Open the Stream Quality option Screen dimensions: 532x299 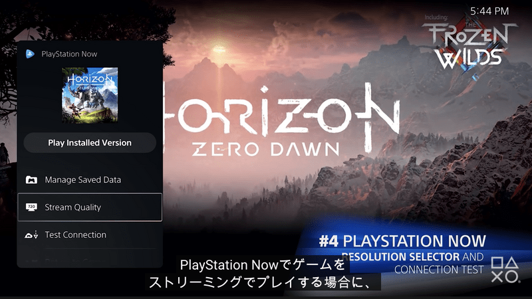click(x=90, y=207)
